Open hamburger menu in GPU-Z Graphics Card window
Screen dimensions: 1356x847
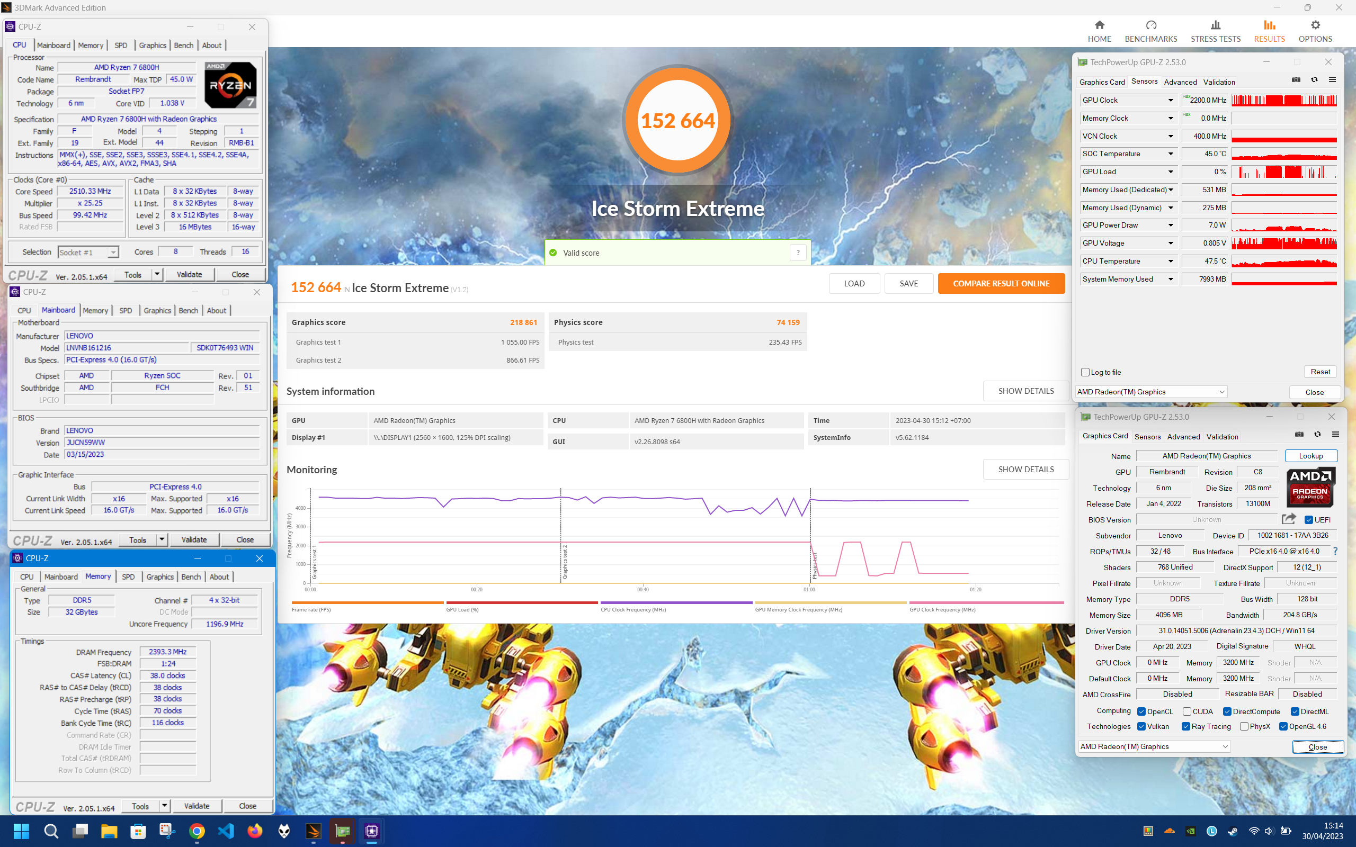click(x=1336, y=434)
